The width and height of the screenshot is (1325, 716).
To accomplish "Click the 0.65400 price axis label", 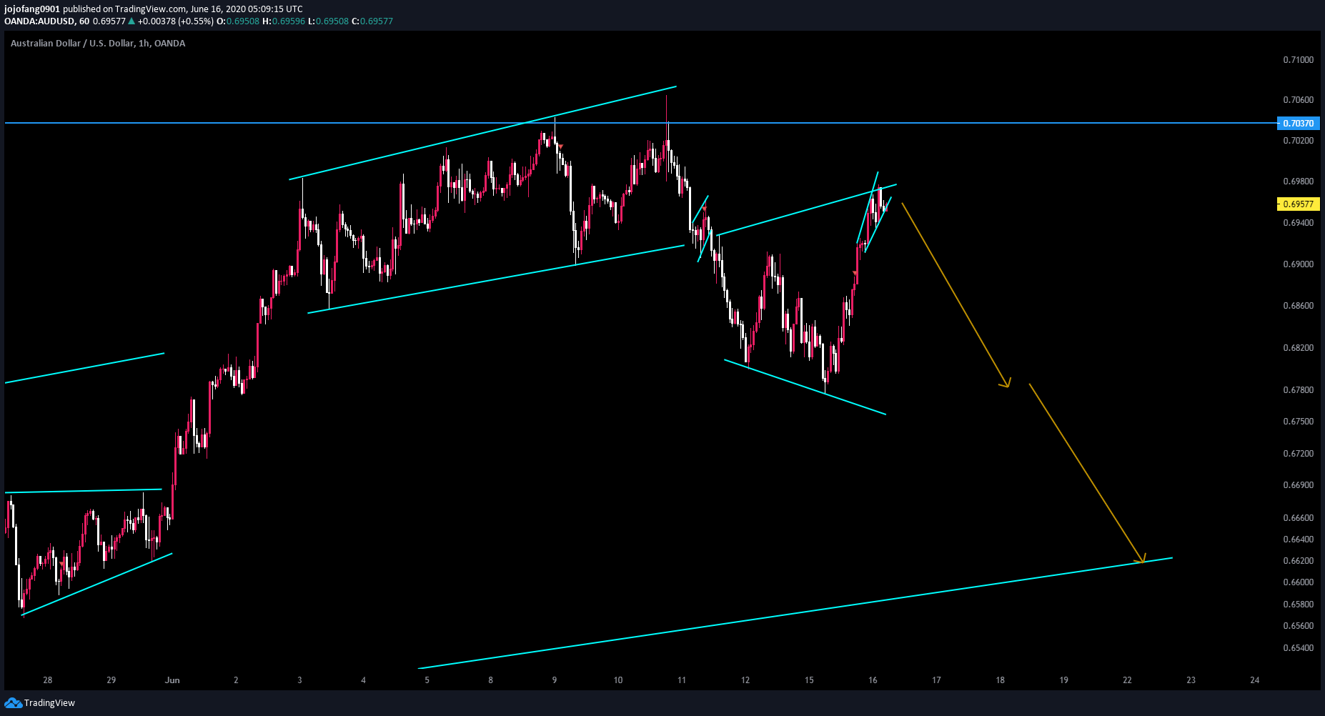I will (x=1299, y=648).
